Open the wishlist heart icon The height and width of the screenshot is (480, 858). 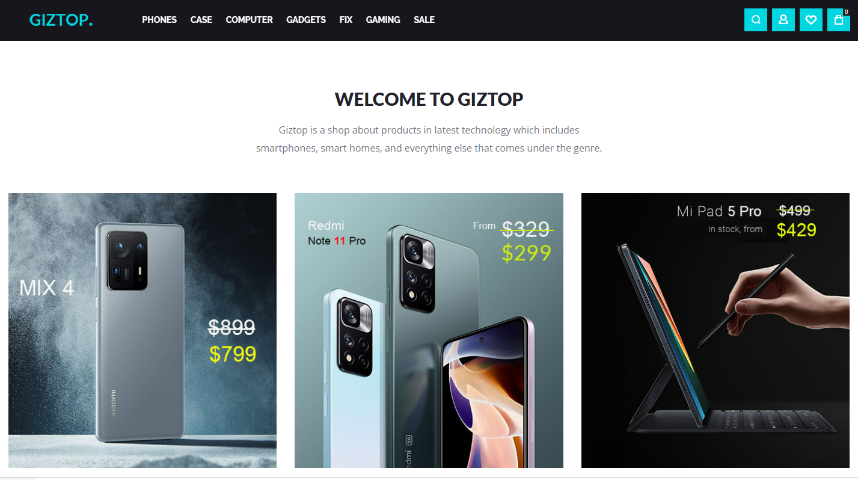pyautogui.click(x=811, y=20)
